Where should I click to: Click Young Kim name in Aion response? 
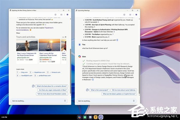pyautogui.click(x=108, y=75)
